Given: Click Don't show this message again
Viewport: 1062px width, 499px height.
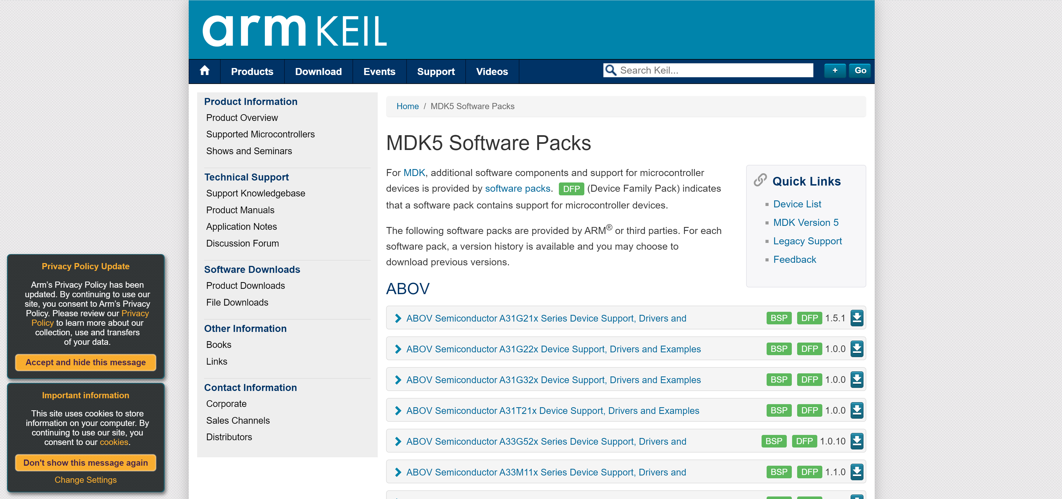Looking at the screenshot, I should click(x=85, y=462).
